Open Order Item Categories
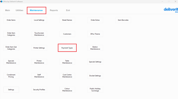The height and width of the screenshot is (99, 178). [11, 34]
